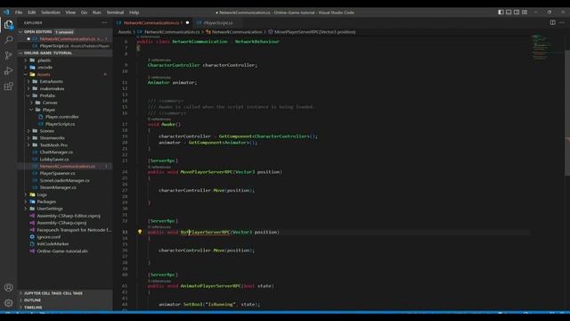Open the Source Control view
Viewport: 570px width, 321px height.
coord(8,55)
